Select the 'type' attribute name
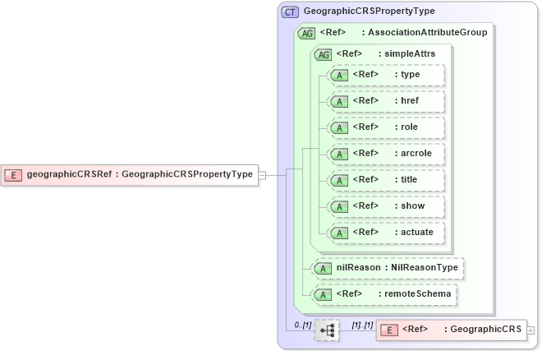The height and width of the screenshot is (351, 542). click(411, 75)
